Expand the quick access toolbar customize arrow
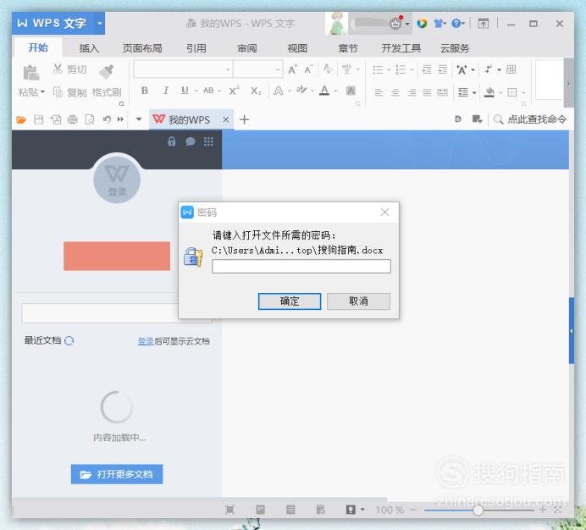The height and width of the screenshot is (530, 586). pyautogui.click(x=139, y=119)
